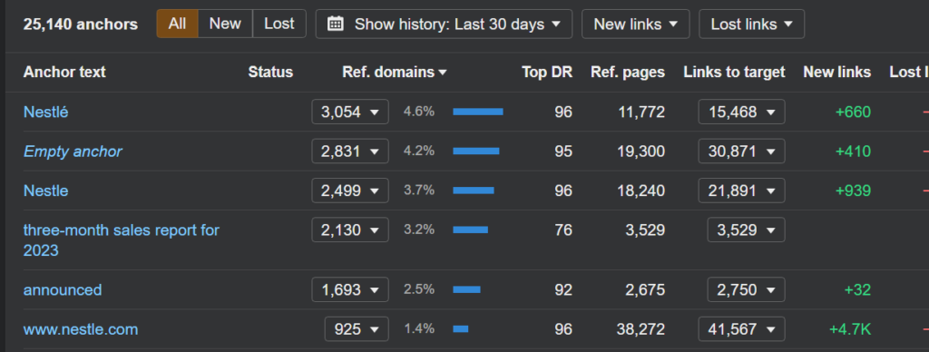Sort by the Ref. pages column header
This screenshot has width=929, height=352.
(x=628, y=73)
